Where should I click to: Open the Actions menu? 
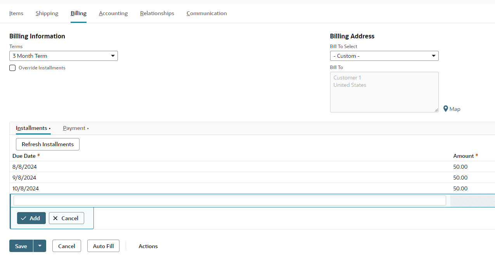(148, 246)
